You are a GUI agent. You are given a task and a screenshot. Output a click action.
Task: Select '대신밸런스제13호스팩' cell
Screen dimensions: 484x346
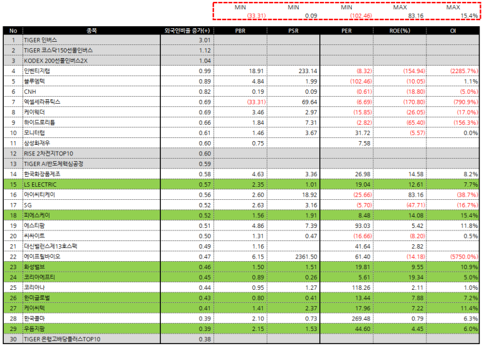[x=91, y=246]
